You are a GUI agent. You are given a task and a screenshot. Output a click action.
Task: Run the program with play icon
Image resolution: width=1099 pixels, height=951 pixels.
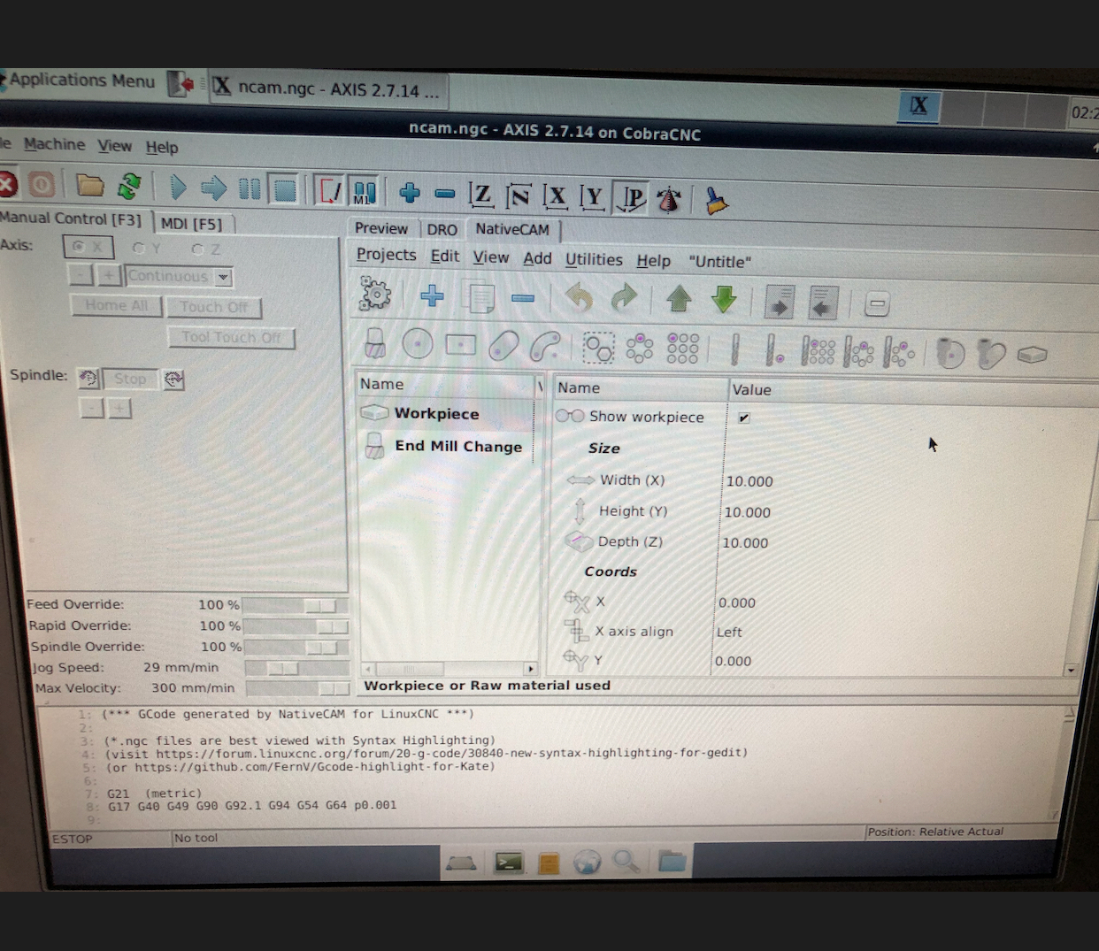click(178, 188)
